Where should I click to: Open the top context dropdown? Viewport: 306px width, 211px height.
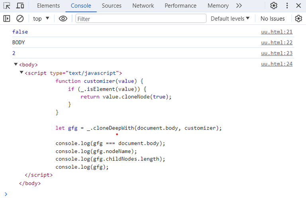click(41, 19)
